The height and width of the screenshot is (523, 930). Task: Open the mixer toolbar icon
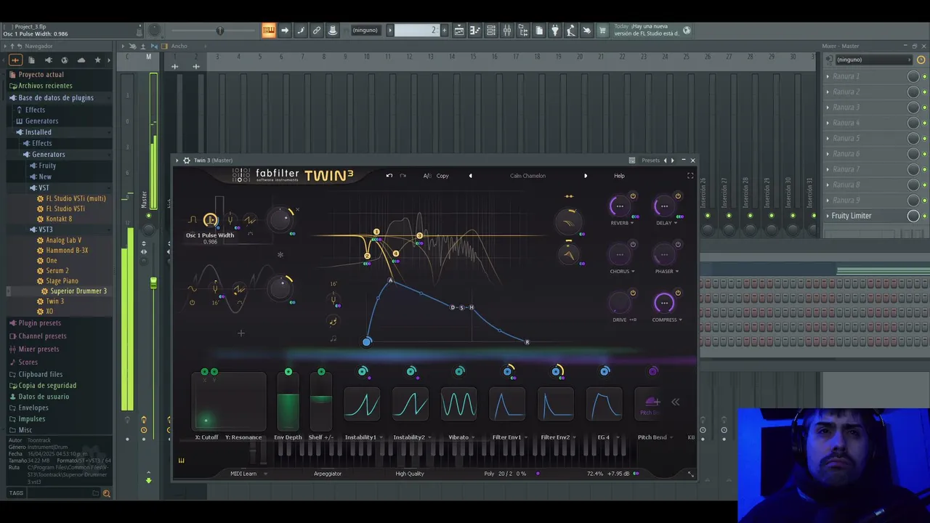point(507,31)
